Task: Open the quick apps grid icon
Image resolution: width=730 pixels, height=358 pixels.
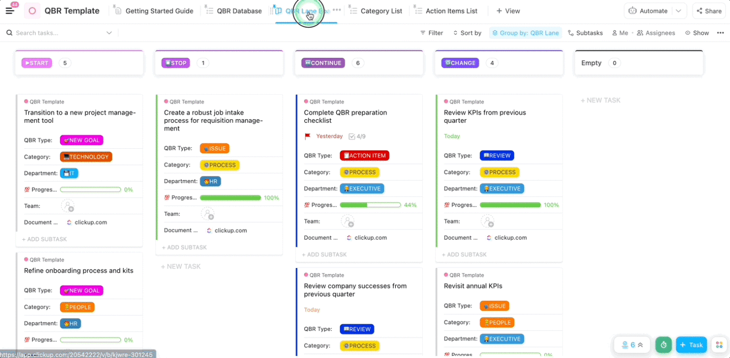Action: click(x=719, y=345)
